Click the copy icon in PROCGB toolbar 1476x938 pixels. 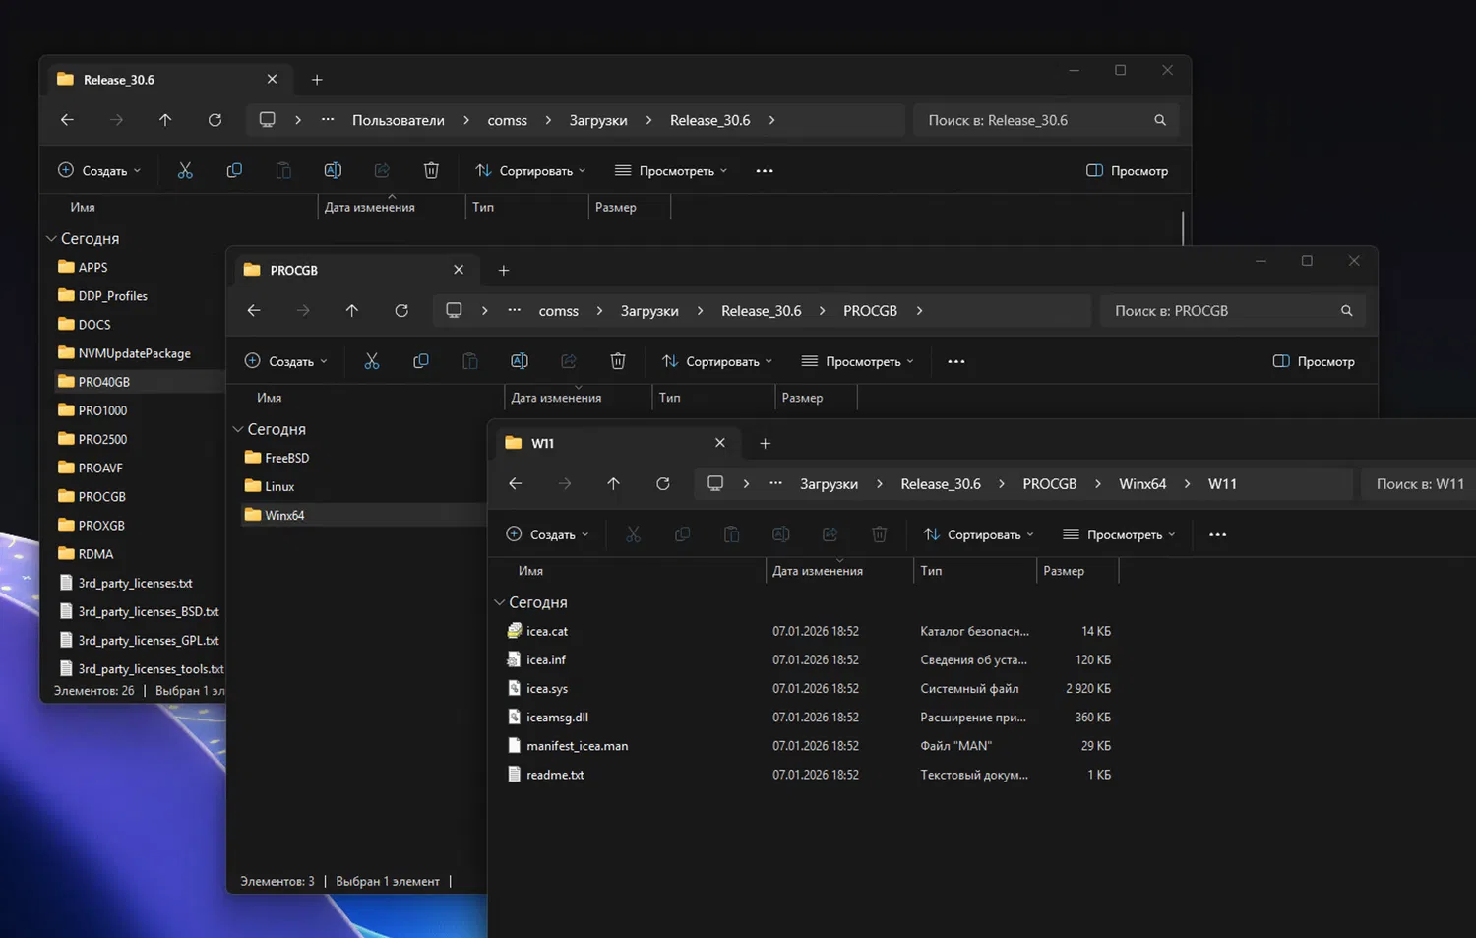(x=421, y=361)
